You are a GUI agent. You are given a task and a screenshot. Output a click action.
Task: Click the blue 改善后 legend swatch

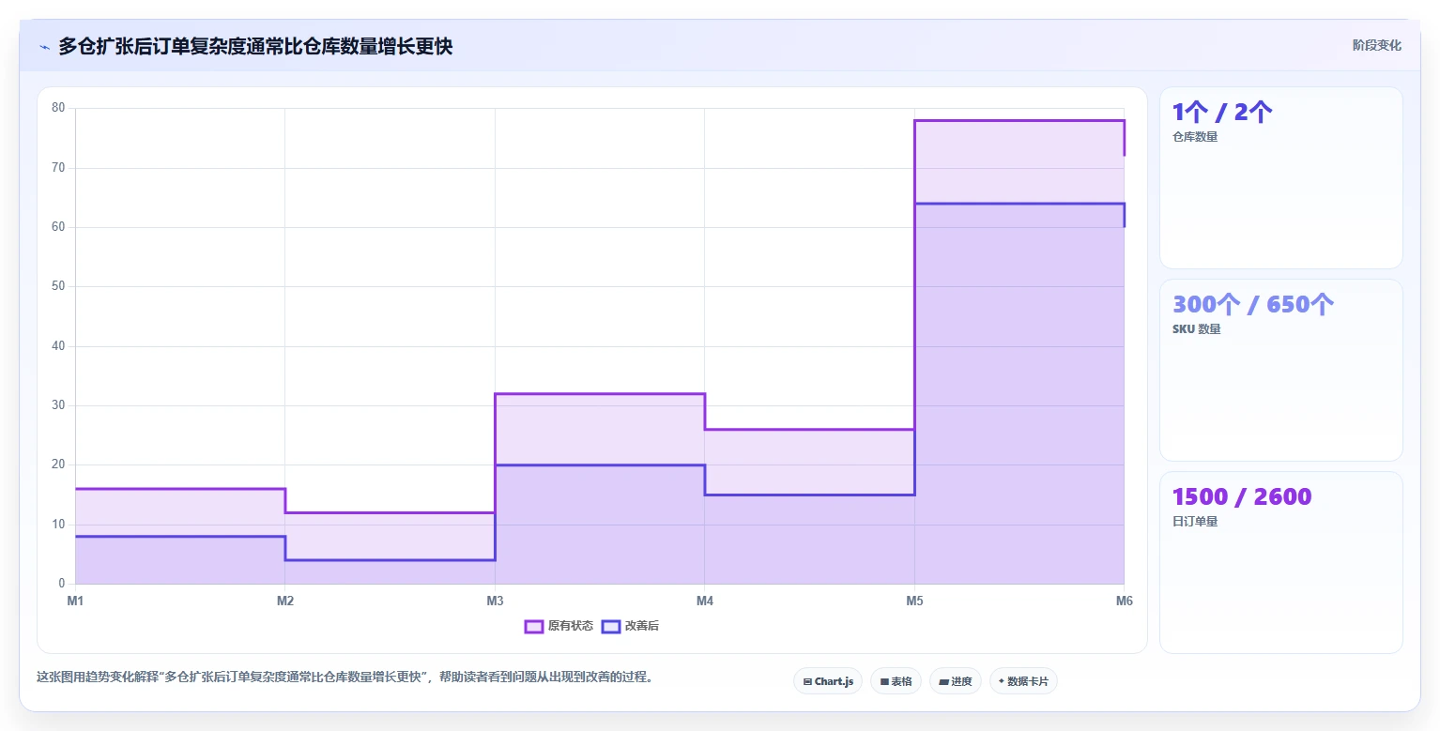click(611, 626)
